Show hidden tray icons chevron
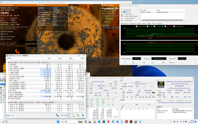 [x=171, y=122]
